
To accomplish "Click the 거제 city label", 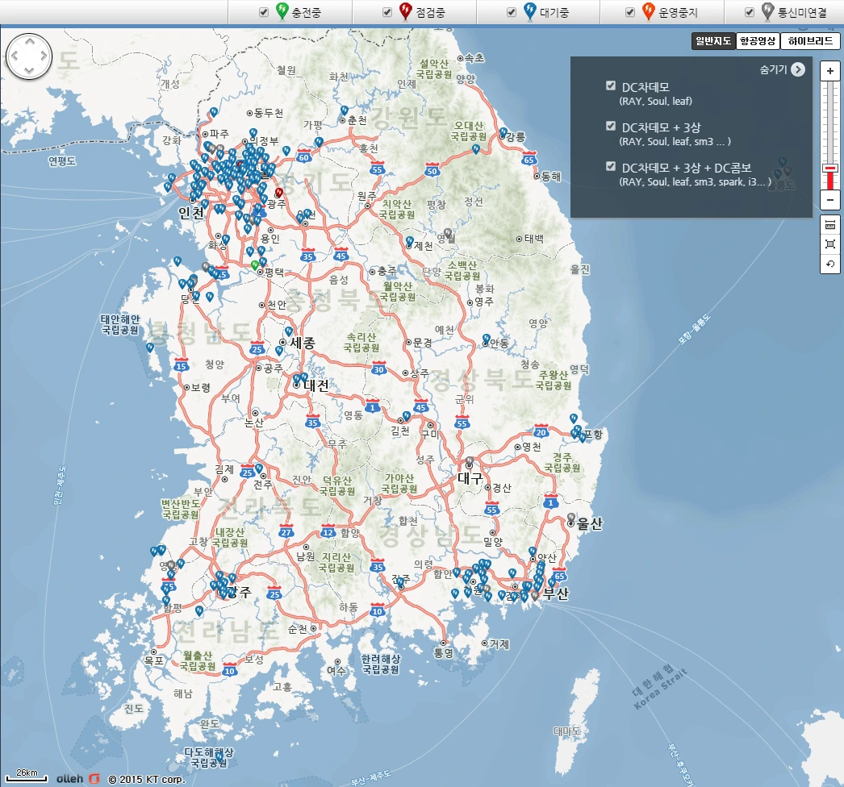I will 499,644.
